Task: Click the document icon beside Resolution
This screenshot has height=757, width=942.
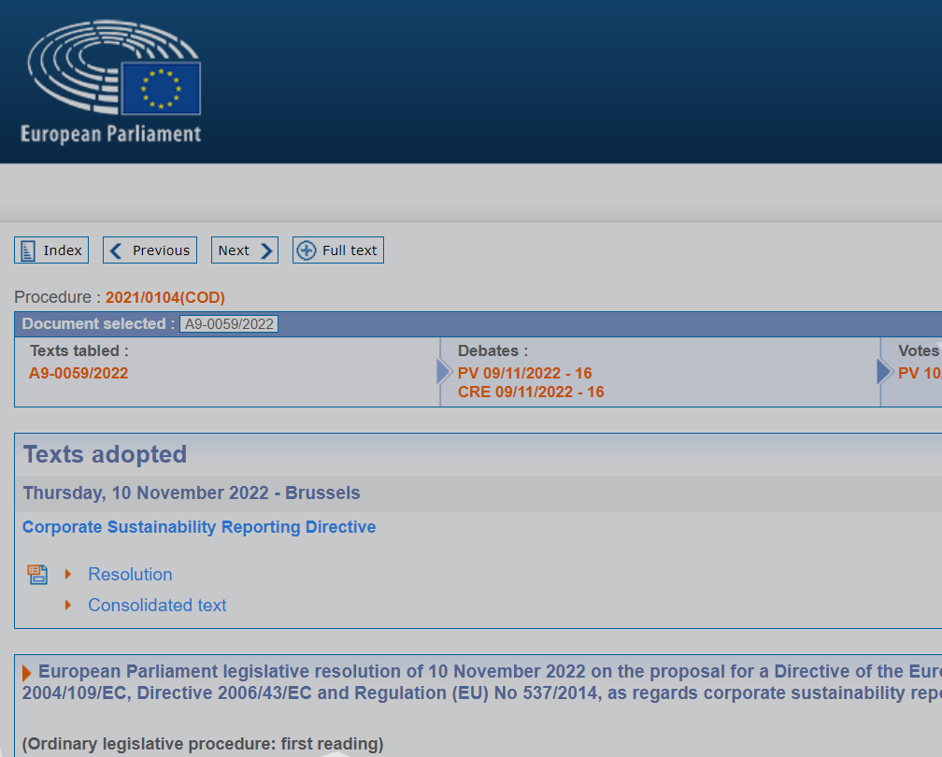Action: coord(37,575)
